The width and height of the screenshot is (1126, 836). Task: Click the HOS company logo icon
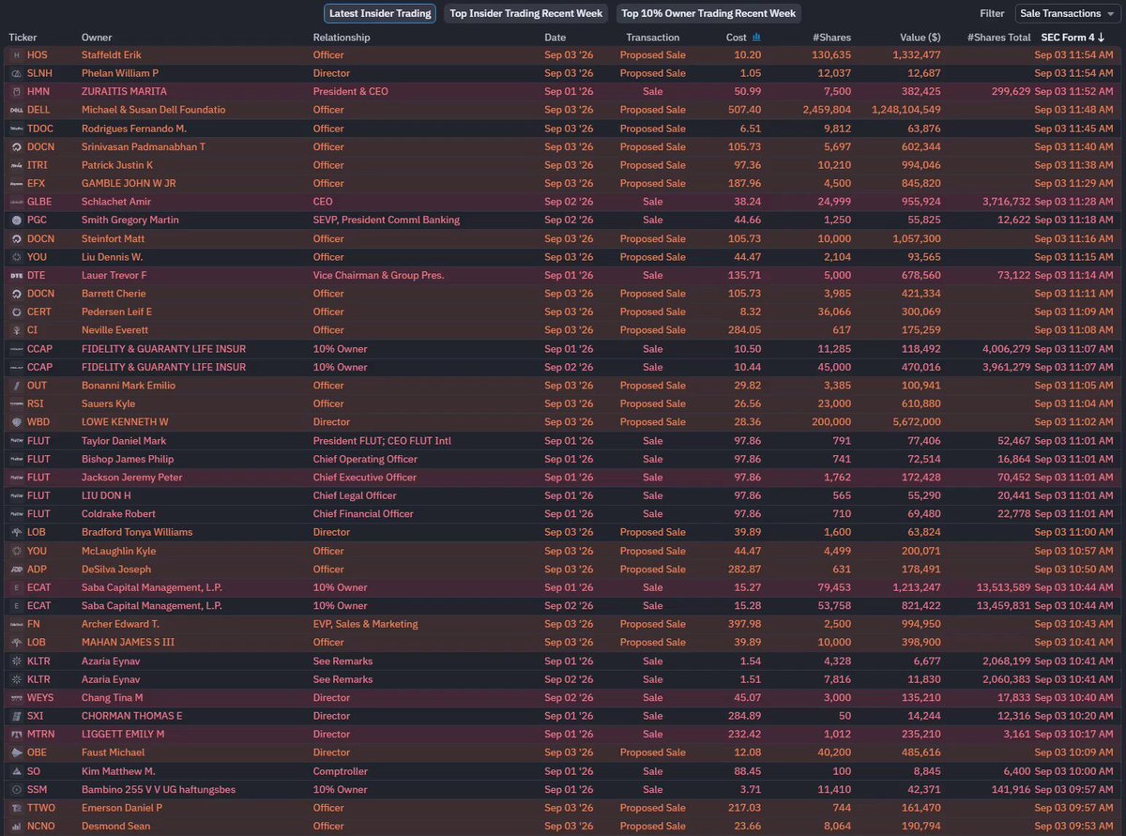pyautogui.click(x=16, y=55)
